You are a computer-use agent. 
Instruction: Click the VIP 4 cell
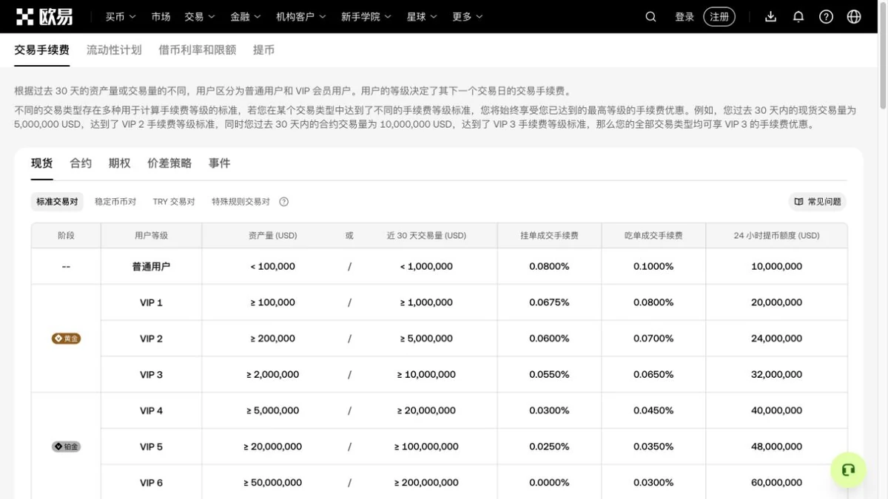coord(151,410)
